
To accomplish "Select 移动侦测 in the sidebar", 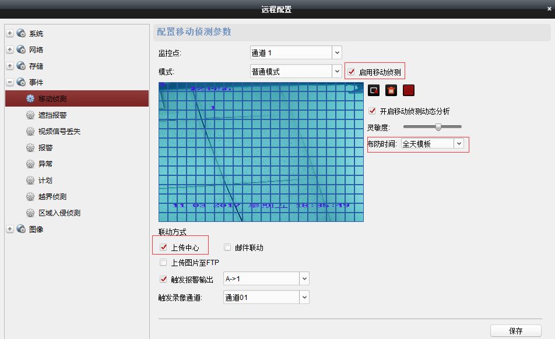I will tap(52, 99).
